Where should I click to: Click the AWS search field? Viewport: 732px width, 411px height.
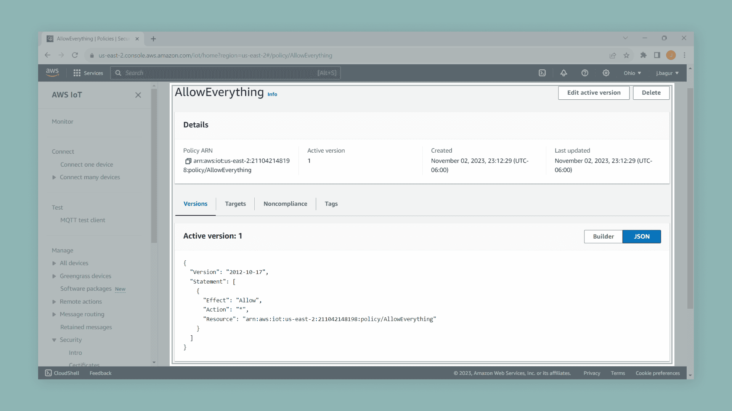225,73
